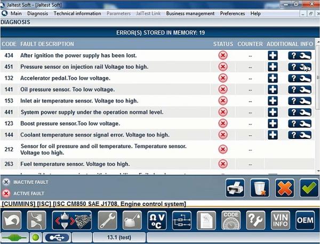Open the Diagnosis menu

[x=37, y=13]
